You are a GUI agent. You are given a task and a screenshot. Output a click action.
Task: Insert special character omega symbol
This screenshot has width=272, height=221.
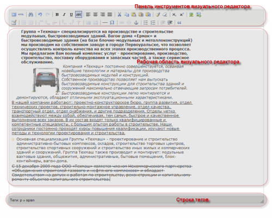pyautogui.click(x=112, y=23)
